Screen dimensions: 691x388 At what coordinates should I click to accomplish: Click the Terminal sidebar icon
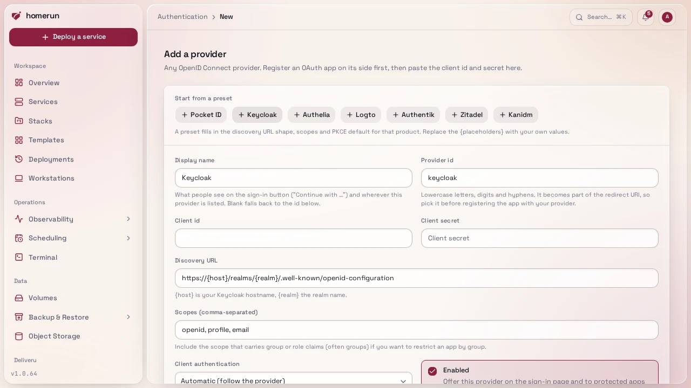[x=19, y=257]
